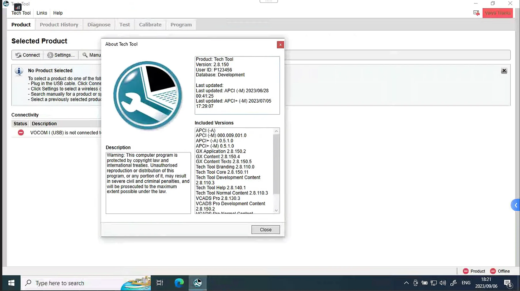
Task: Launch Microsoft Edge from the taskbar
Action: [x=179, y=283]
